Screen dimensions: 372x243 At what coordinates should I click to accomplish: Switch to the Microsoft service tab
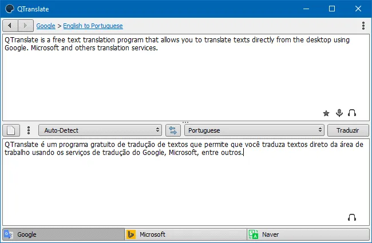[x=186, y=234]
